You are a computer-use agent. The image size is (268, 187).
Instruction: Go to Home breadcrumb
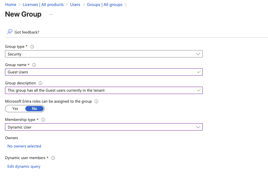[11, 5]
